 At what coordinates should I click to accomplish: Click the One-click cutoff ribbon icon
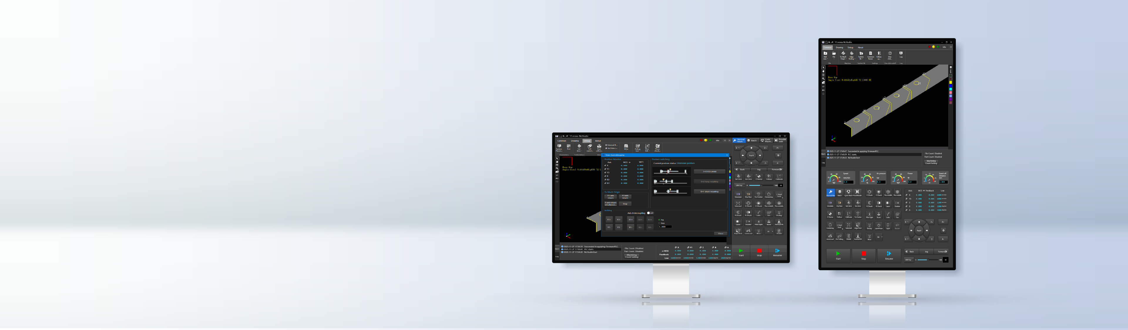point(890,54)
